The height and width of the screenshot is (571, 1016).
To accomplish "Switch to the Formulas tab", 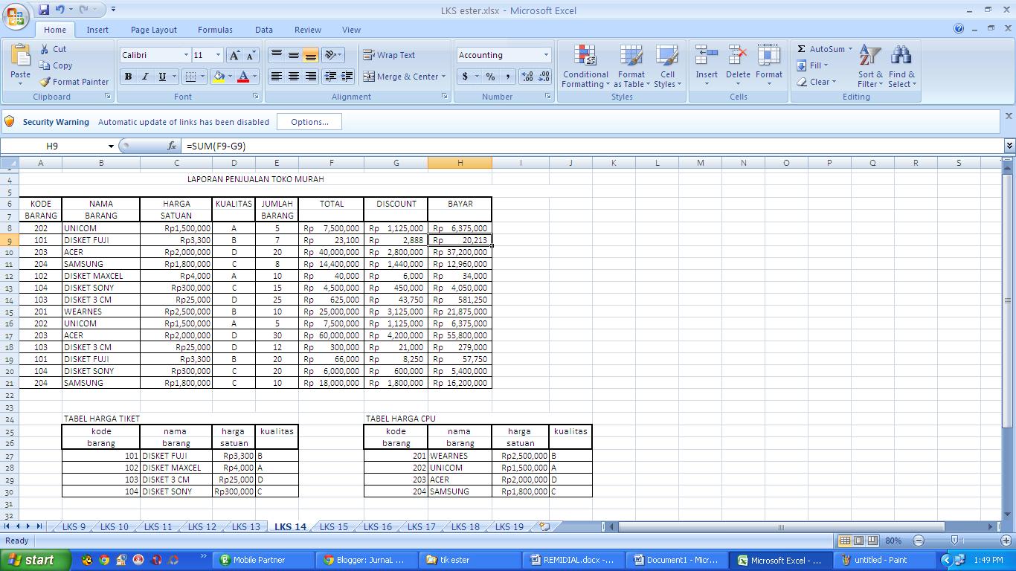I will click(x=215, y=30).
